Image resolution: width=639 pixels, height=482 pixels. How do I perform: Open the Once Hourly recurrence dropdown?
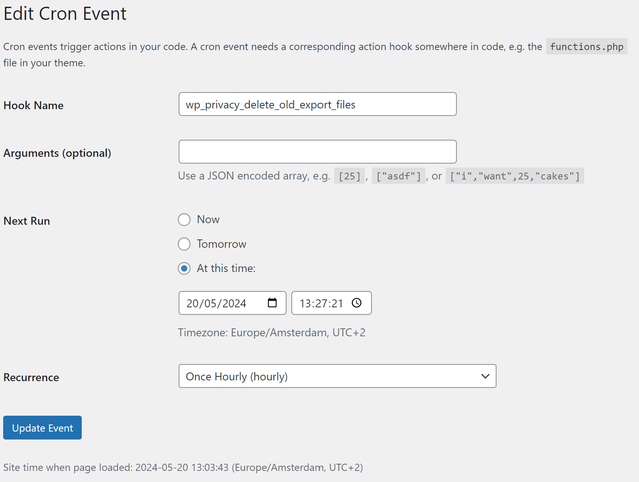click(337, 376)
